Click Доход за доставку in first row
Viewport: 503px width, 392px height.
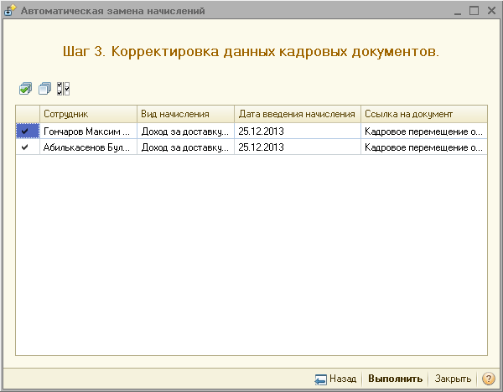point(185,131)
